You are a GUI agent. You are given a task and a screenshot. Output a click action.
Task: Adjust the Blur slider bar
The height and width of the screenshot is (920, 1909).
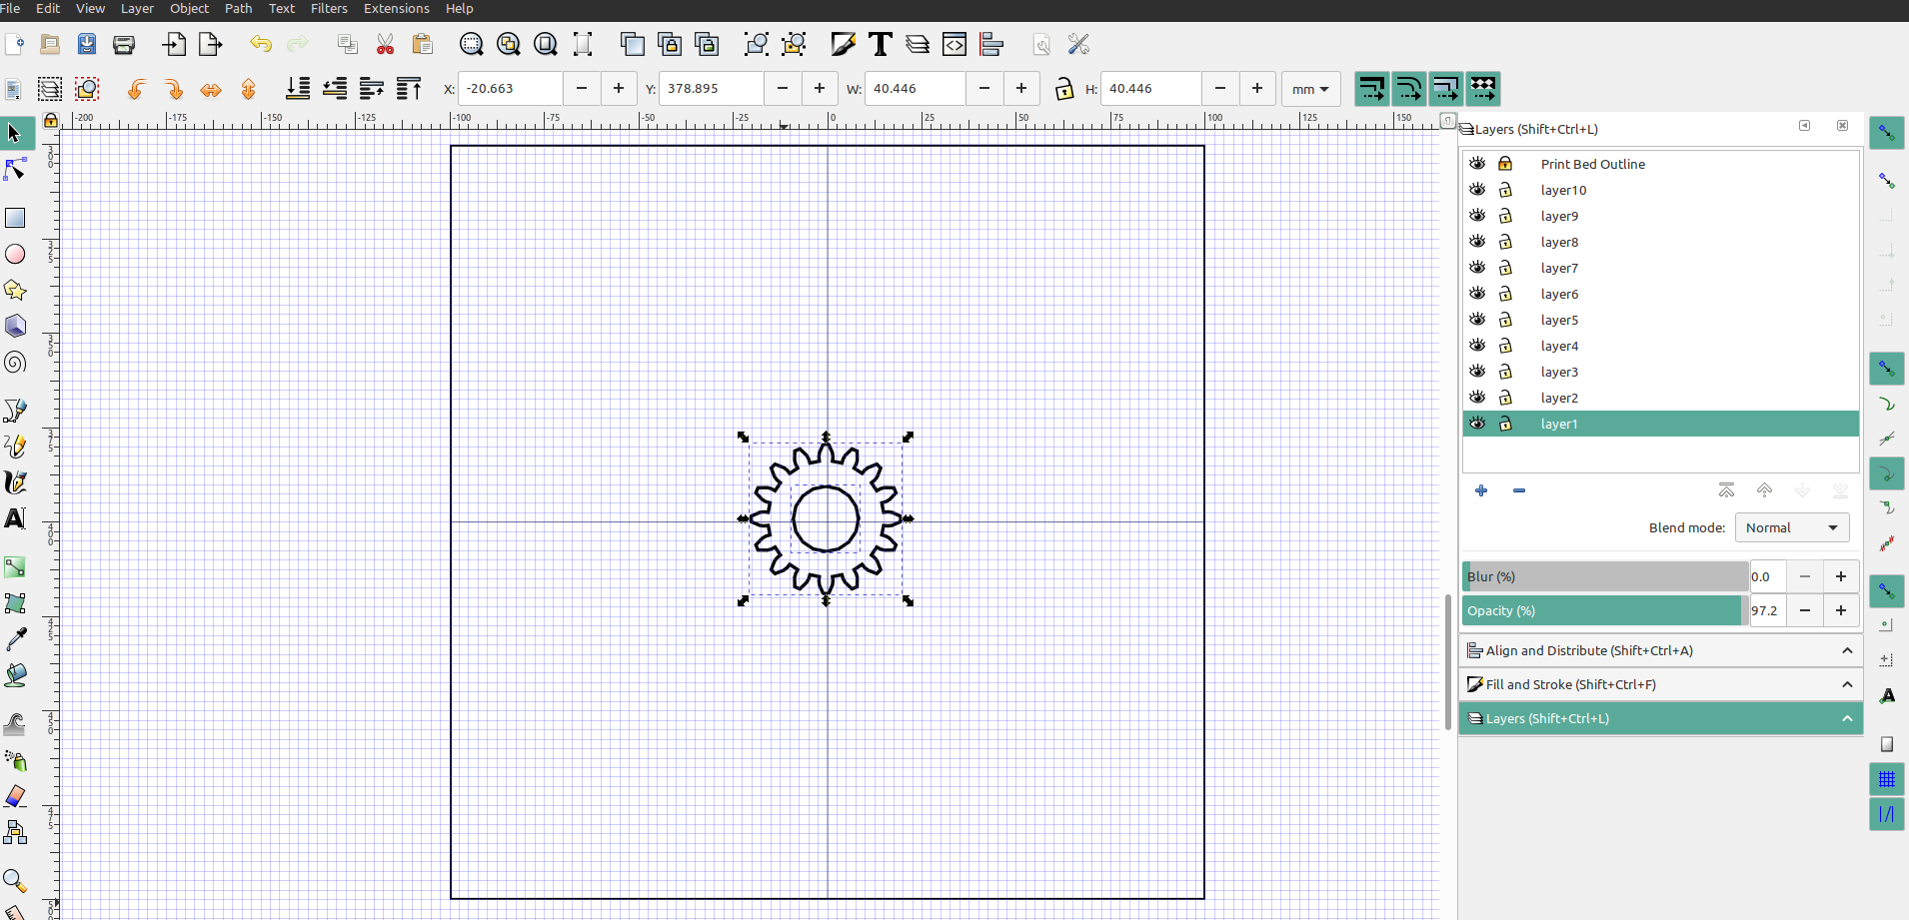[x=1605, y=576]
